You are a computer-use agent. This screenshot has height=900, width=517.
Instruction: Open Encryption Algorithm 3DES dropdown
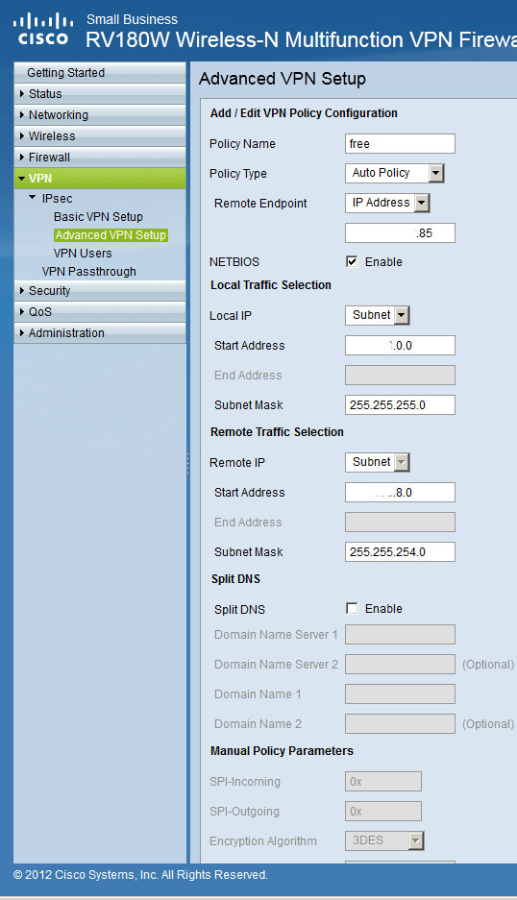384,840
